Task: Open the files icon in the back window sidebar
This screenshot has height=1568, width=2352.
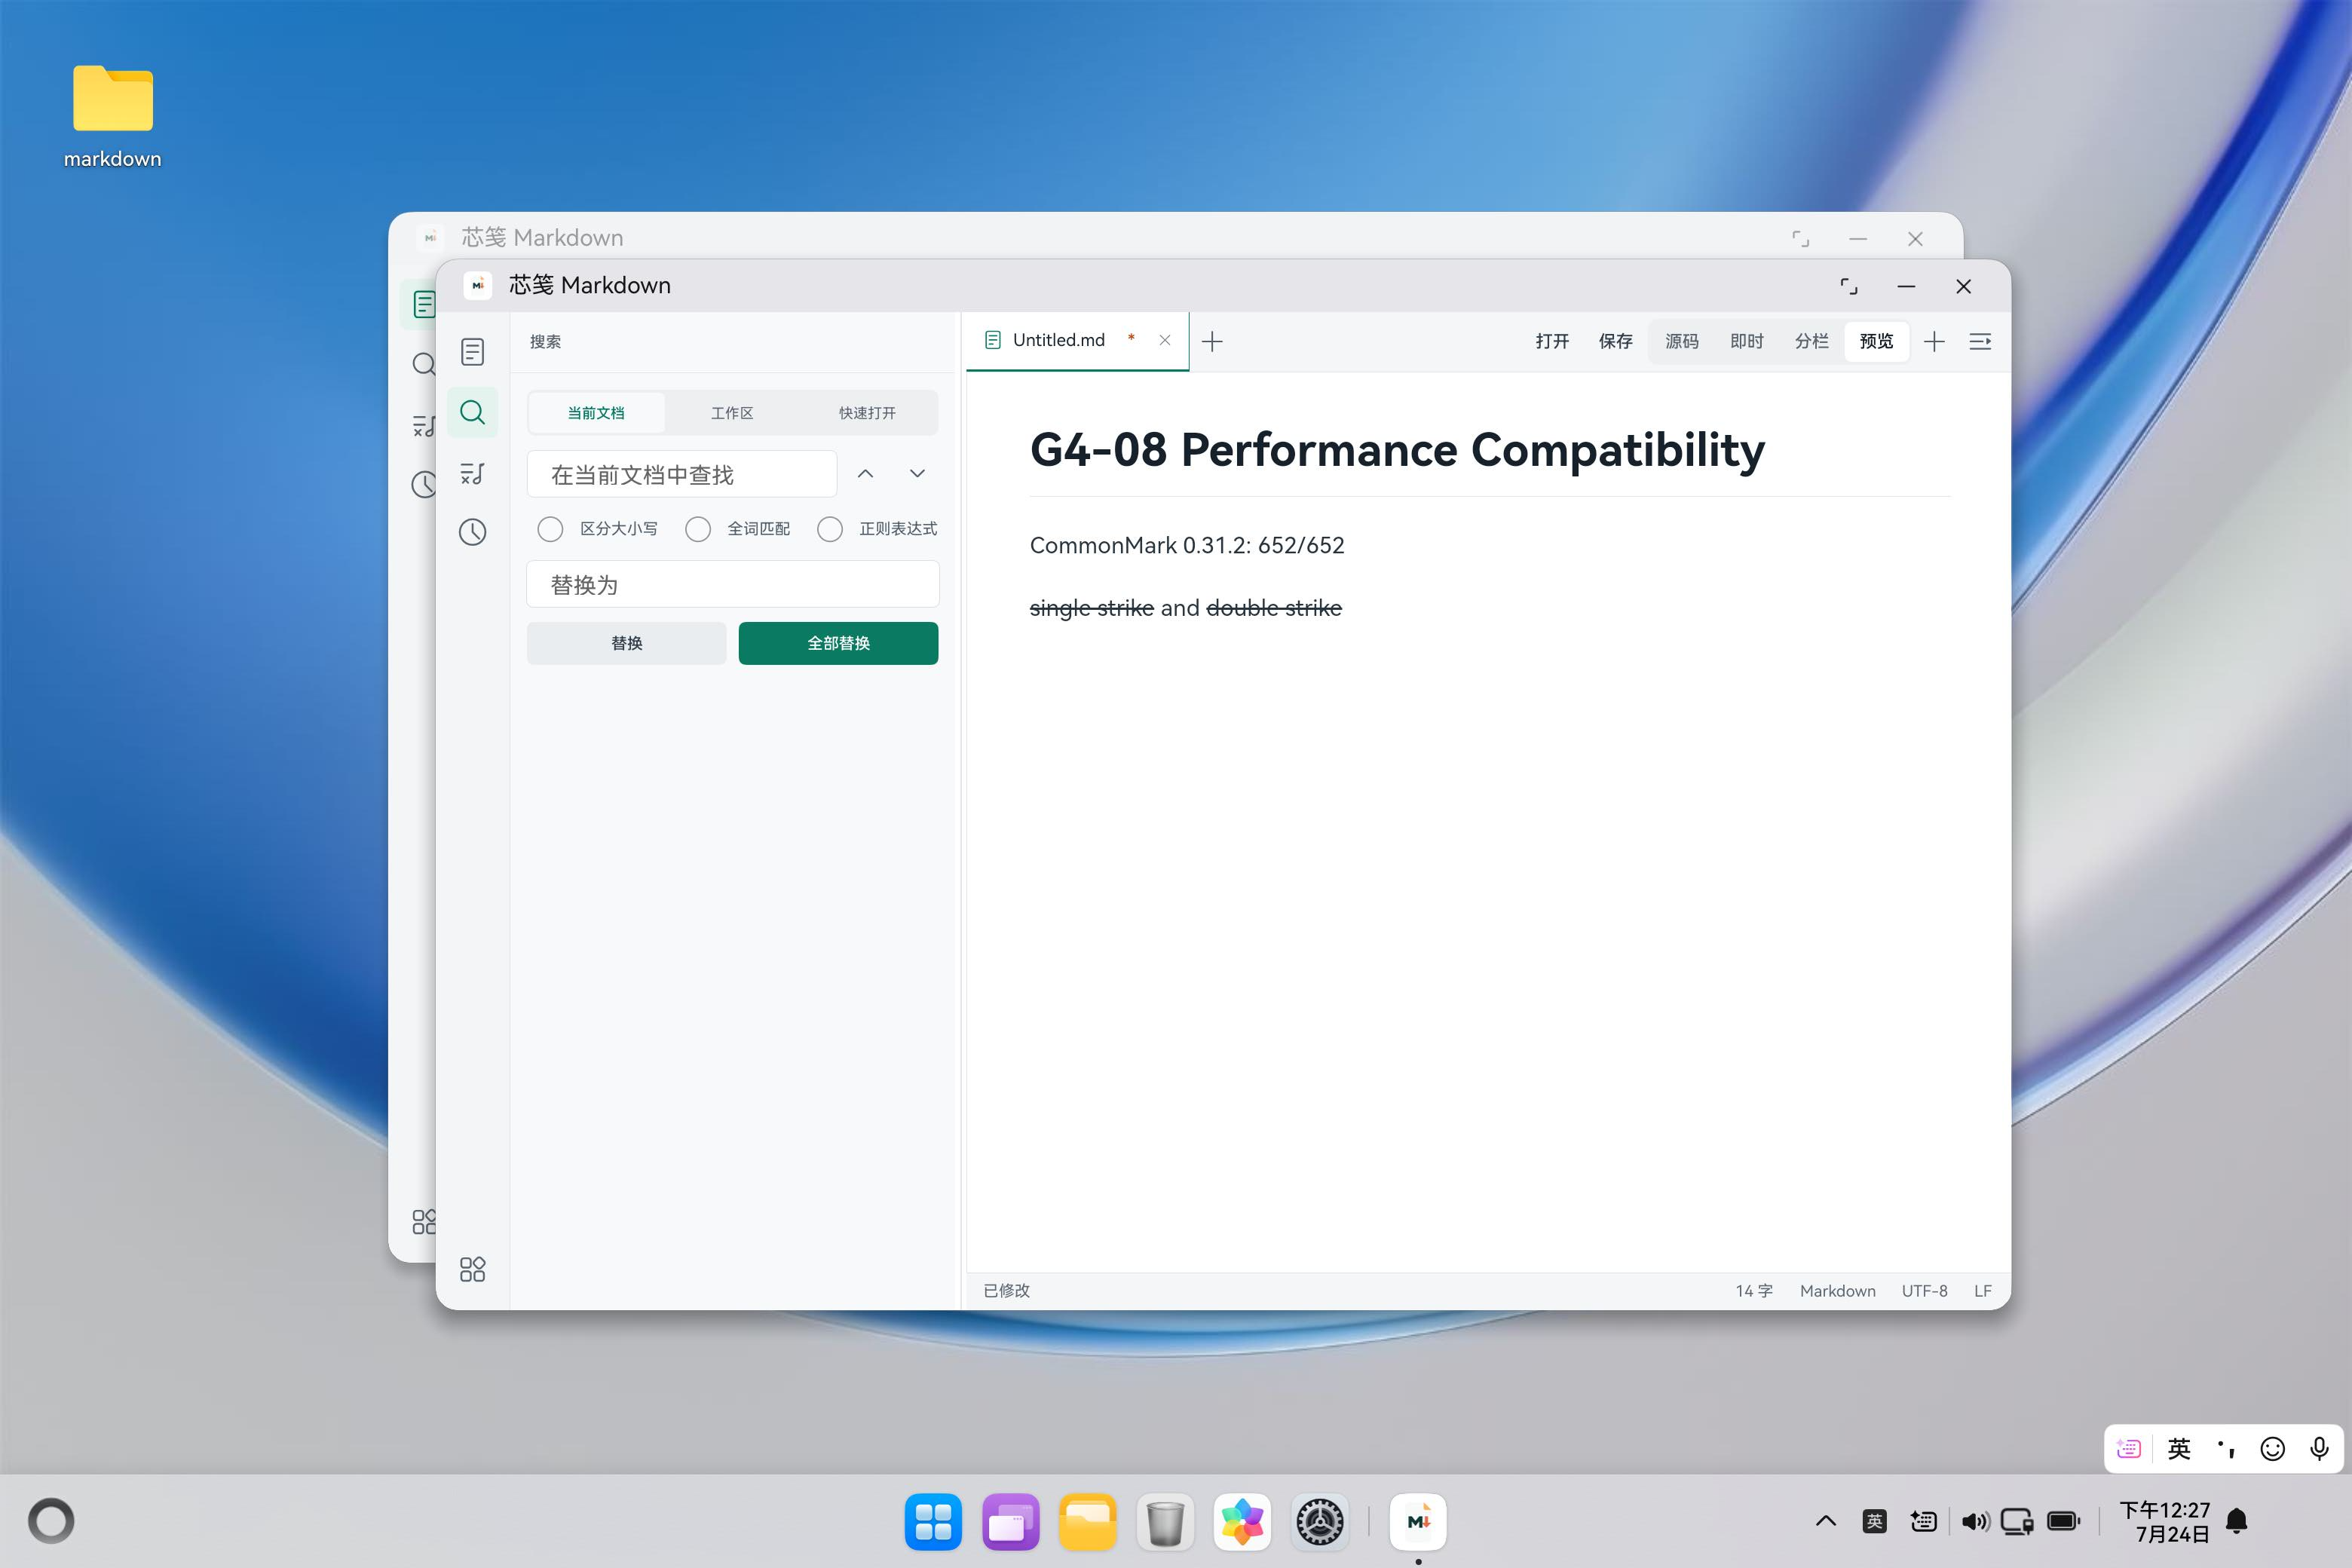Action: point(424,304)
